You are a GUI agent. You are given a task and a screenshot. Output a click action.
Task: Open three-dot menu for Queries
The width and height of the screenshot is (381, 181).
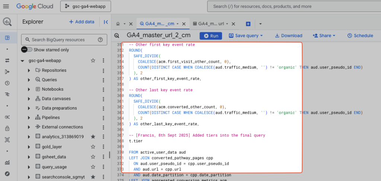click(x=103, y=80)
